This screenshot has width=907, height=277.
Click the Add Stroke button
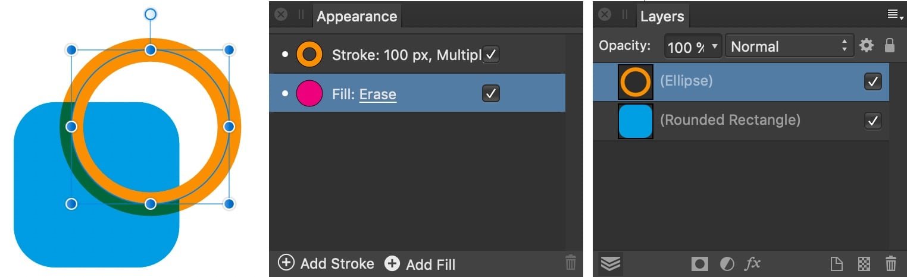click(326, 263)
